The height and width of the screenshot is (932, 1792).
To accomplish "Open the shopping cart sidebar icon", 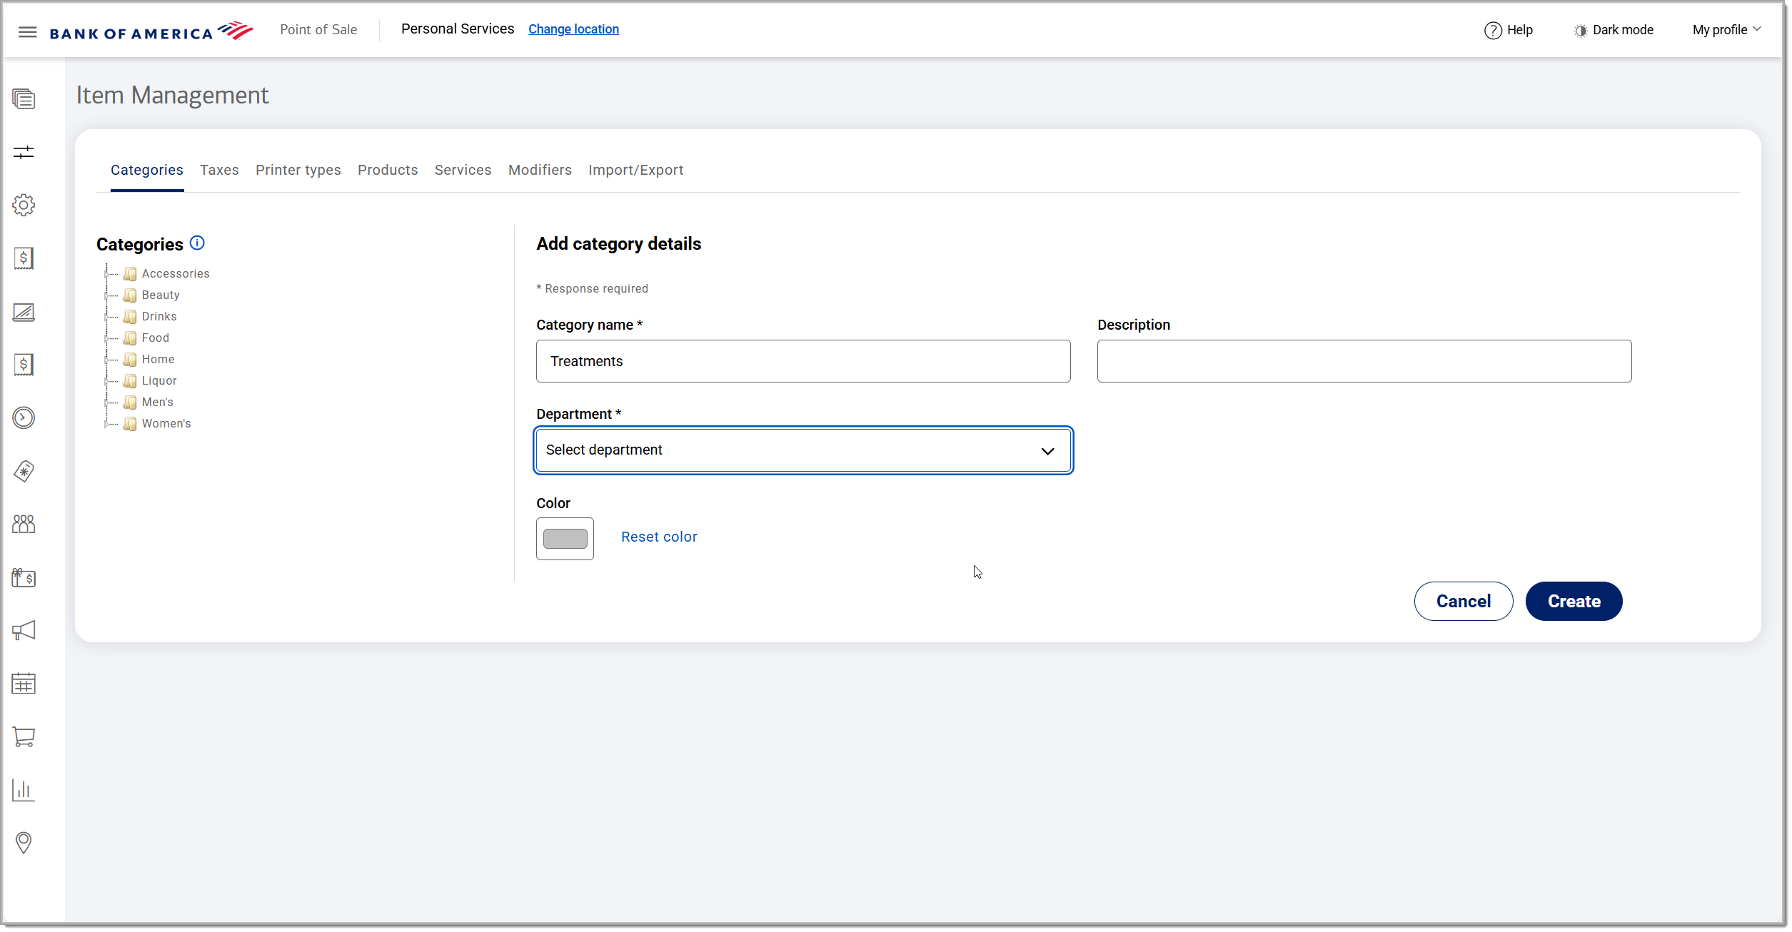I will pos(24,736).
